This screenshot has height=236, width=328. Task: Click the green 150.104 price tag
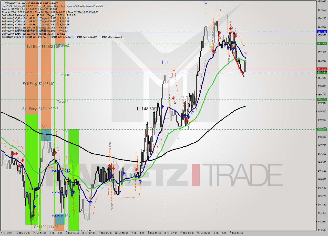(322, 100)
